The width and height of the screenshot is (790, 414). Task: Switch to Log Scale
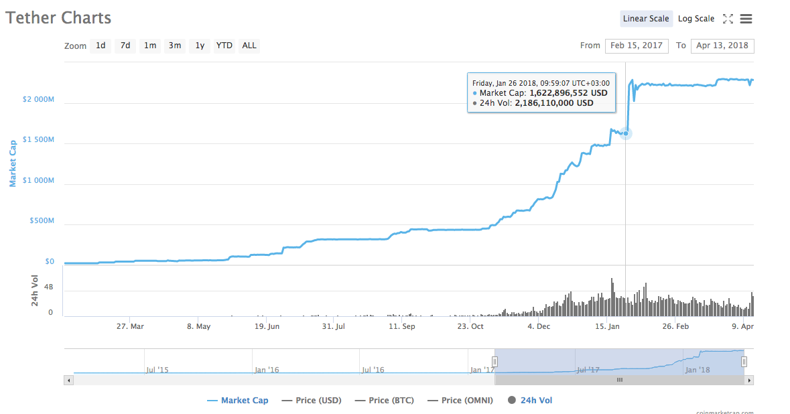tap(696, 19)
